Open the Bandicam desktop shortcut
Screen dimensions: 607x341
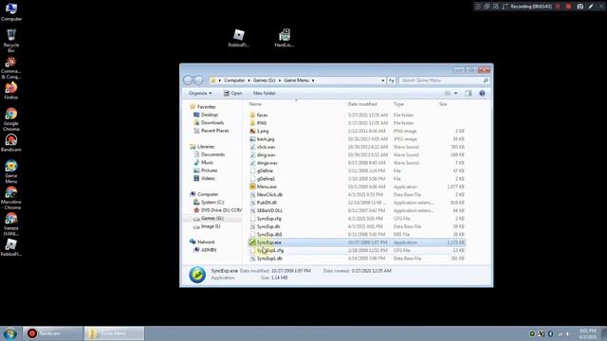11,142
